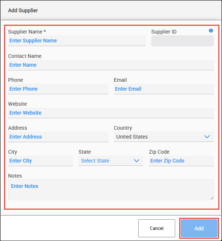
Task: Select the Enter Phone input
Action: tap(58, 89)
